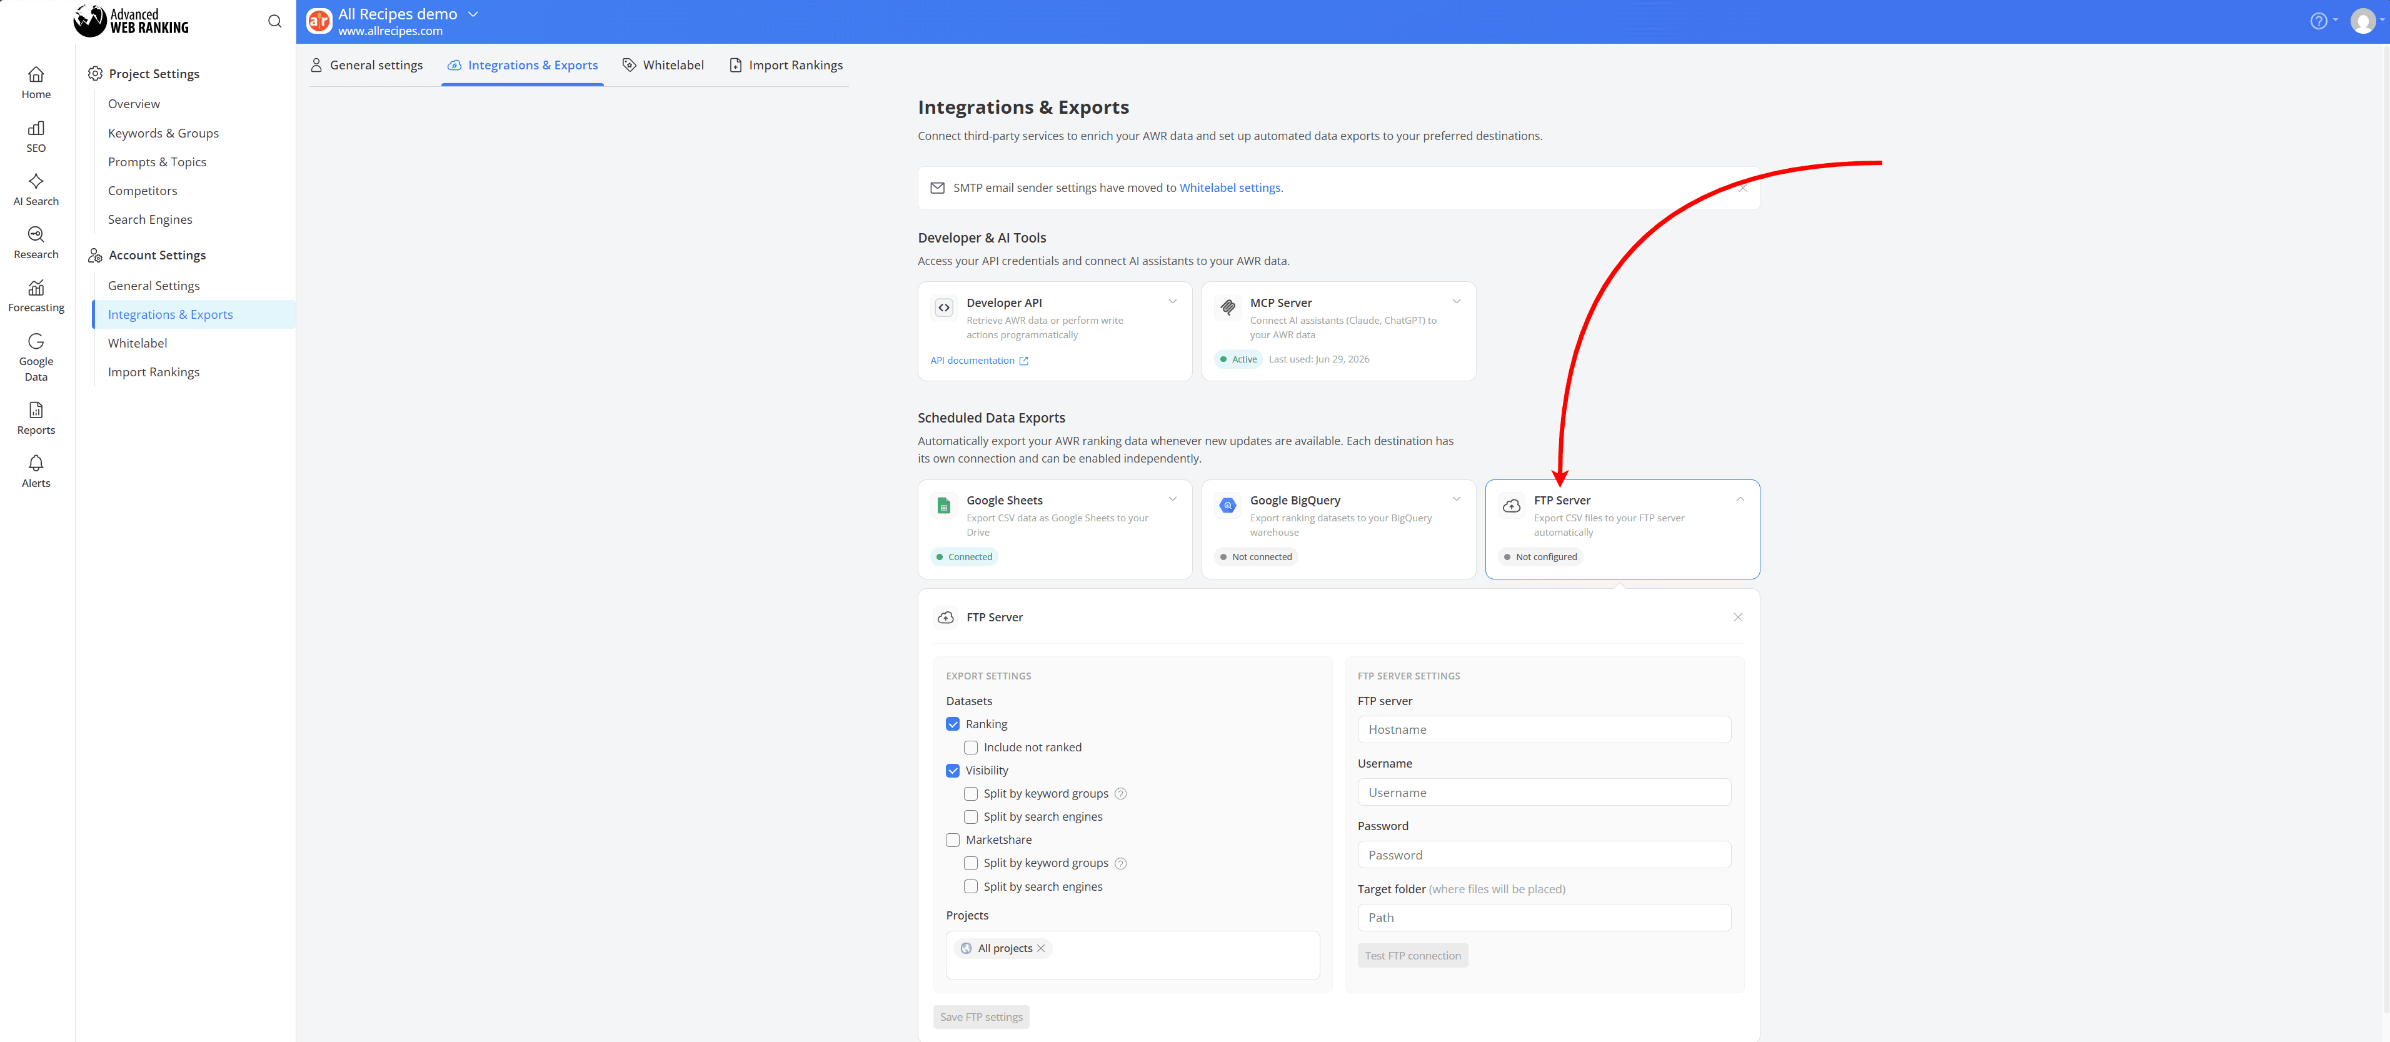Image resolution: width=2390 pixels, height=1042 pixels.
Task: Focus the Target folder Path field
Action: tap(1544, 918)
